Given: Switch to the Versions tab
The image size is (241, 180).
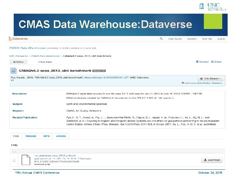Looking at the screenshot, I should [61, 136].
